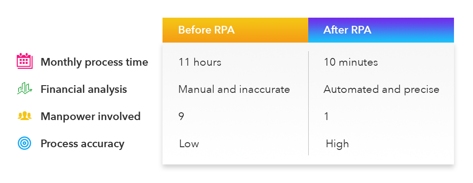Click the Financial analysis row label
Screen dimensions: 473x183
[84, 89]
